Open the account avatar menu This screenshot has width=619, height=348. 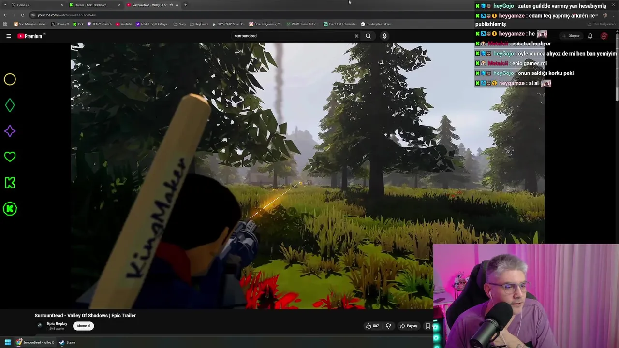[604, 36]
